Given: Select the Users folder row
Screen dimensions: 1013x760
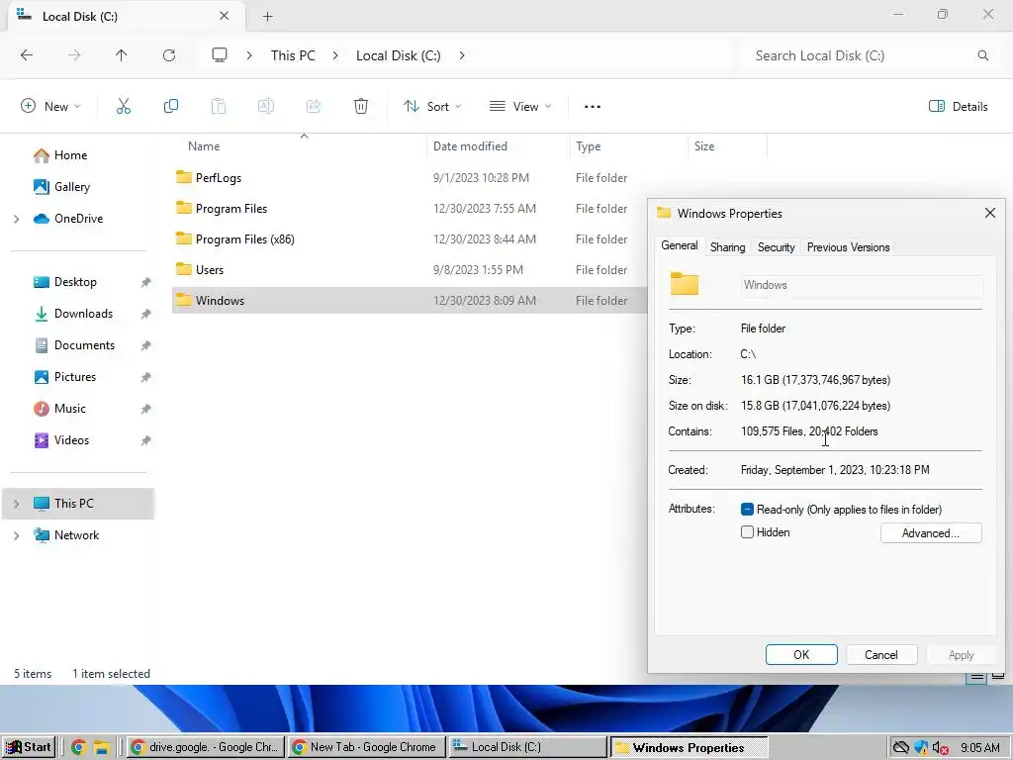Looking at the screenshot, I should (x=410, y=269).
